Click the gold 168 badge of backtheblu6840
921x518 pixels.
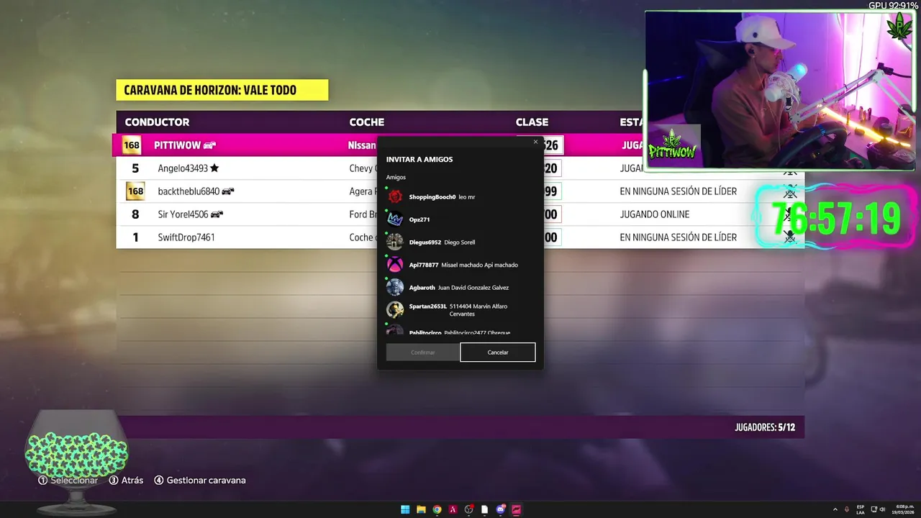pyautogui.click(x=135, y=191)
